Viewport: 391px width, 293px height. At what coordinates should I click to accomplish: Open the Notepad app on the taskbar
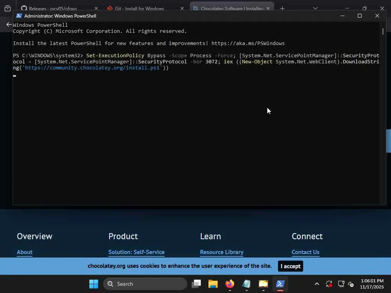tap(246, 284)
